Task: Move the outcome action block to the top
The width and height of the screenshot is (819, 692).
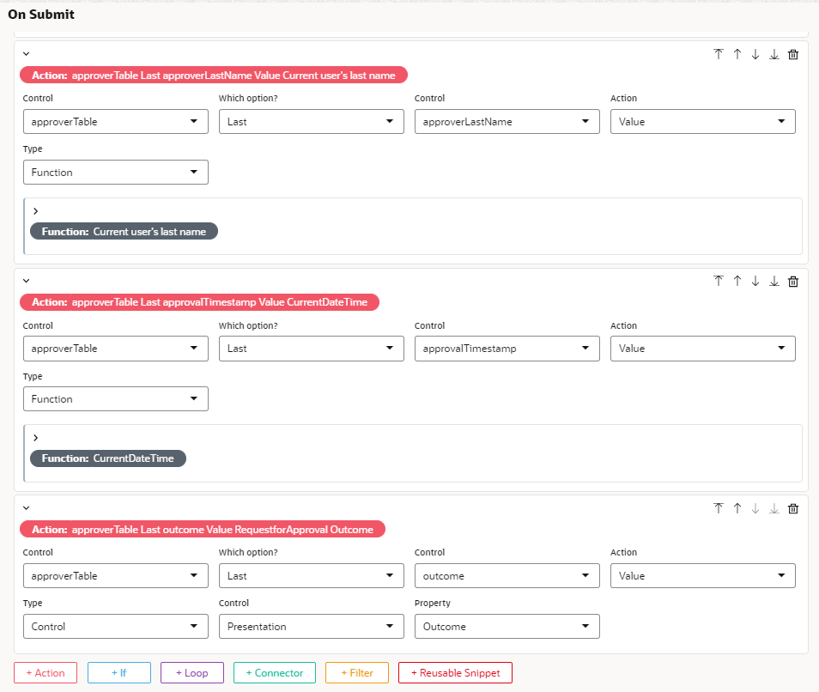Action: (x=719, y=508)
